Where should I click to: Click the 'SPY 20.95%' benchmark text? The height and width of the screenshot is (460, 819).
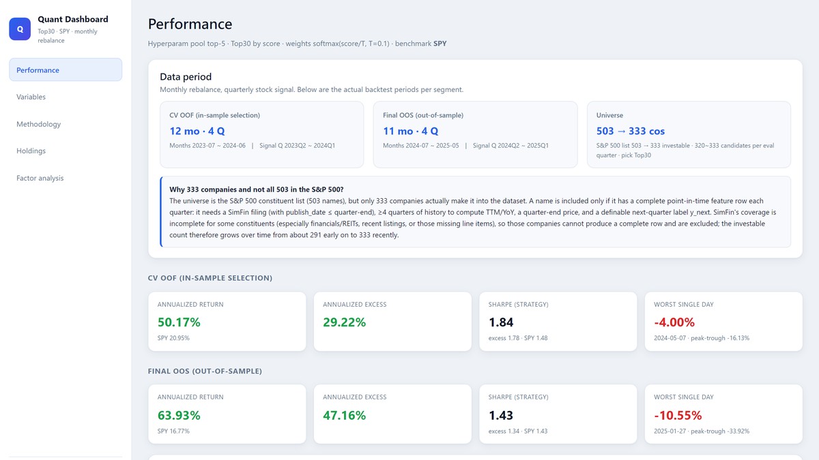coord(173,338)
